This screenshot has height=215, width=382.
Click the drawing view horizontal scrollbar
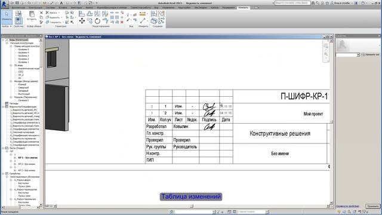pyautogui.click(x=192, y=206)
